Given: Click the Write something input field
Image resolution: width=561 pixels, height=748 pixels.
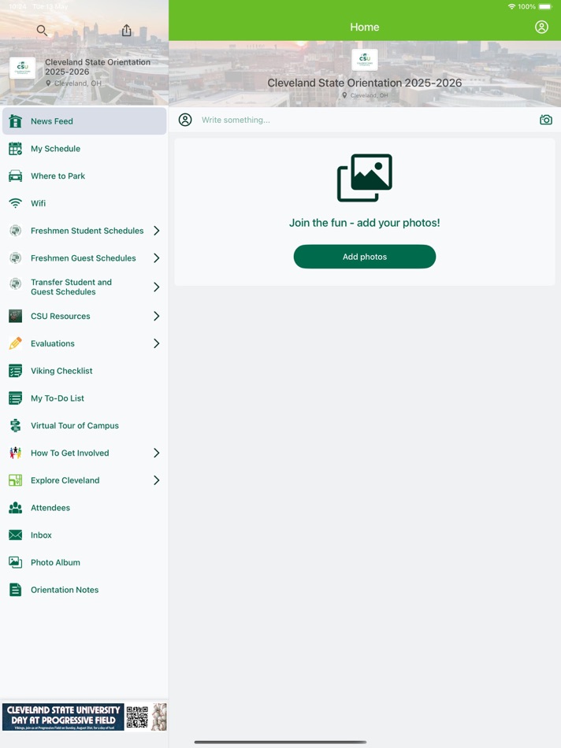Looking at the screenshot, I should 366,120.
